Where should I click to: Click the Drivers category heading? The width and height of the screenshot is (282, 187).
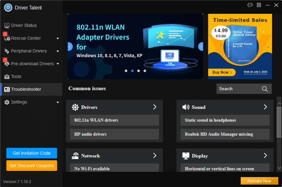pyautogui.click(x=89, y=107)
